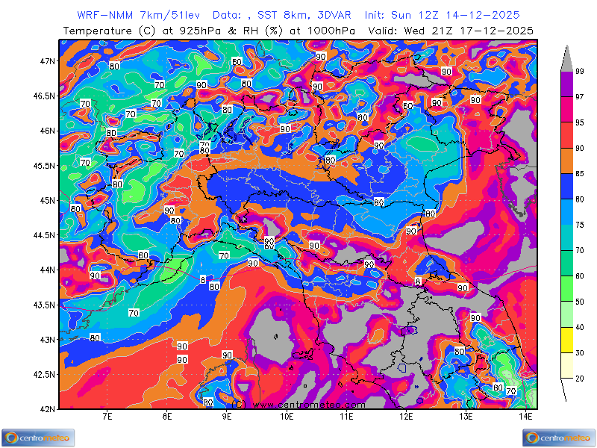
Task: Click the 42N latitude axis label
Action: pos(48,409)
